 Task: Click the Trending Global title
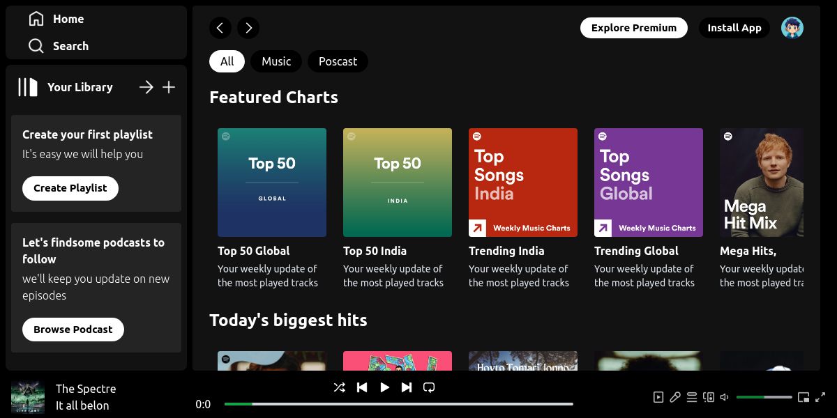[x=636, y=251]
